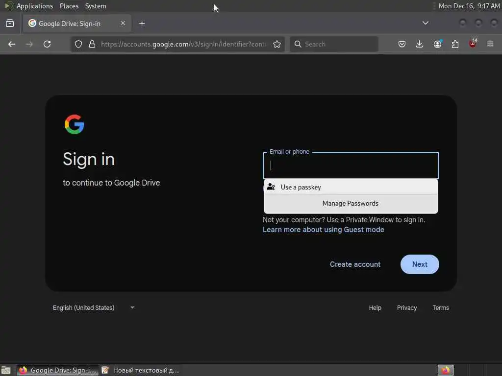This screenshot has width=502, height=376.
Task: Open a new browser tab
Action: [x=142, y=23]
